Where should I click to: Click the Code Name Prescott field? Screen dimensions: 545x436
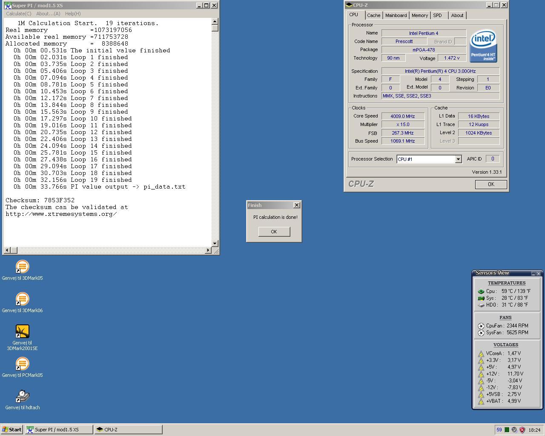point(404,42)
